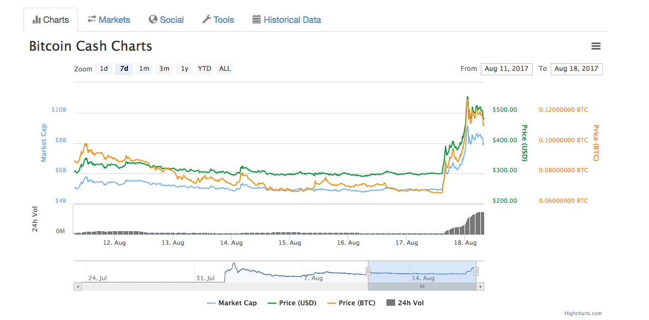Click the Price (USD) axis title

tap(525, 143)
